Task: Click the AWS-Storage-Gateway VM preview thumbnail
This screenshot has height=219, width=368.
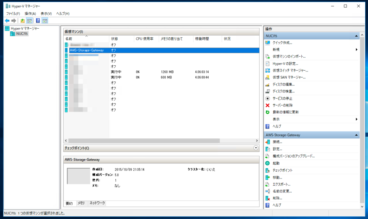Action: coord(78,176)
